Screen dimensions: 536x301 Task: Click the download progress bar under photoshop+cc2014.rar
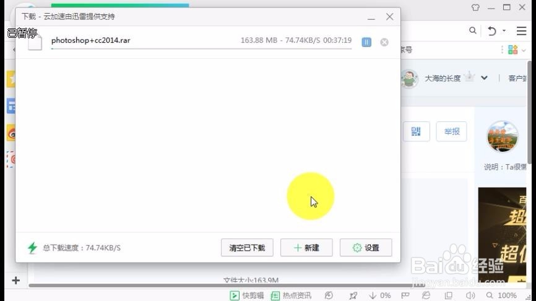[x=201, y=49]
